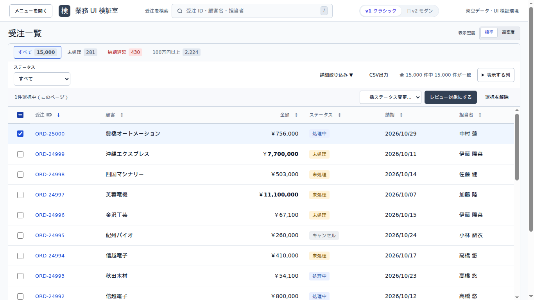Switch display density to 高密度
This screenshot has width=534, height=300.
pos(508,32)
